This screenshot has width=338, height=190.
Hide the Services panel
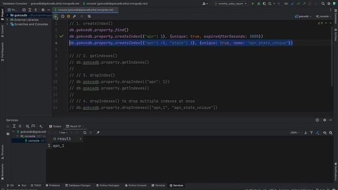pos(331,120)
